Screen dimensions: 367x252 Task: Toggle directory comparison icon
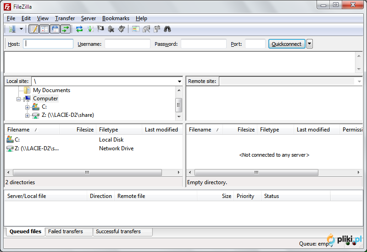coord(146,29)
